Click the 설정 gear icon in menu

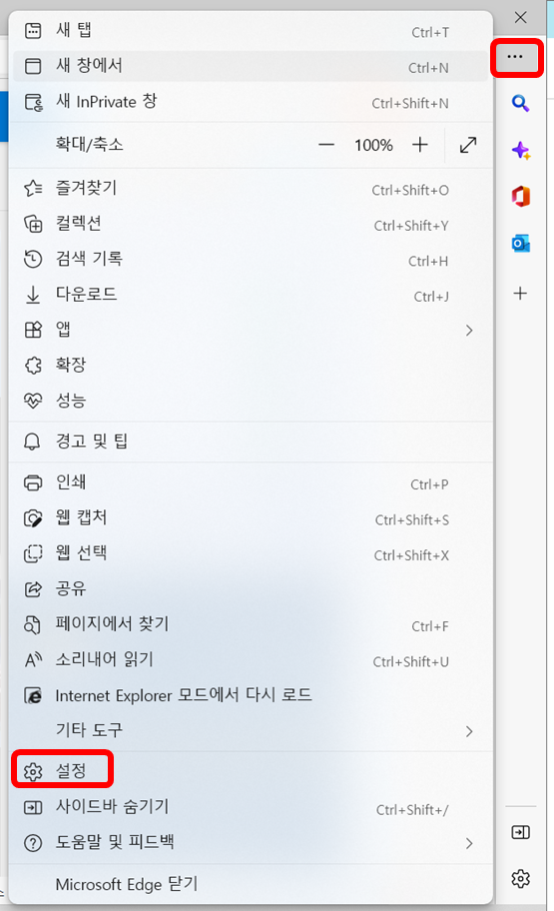[x=33, y=771]
